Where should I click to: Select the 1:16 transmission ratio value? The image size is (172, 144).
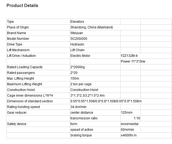[137, 118]
